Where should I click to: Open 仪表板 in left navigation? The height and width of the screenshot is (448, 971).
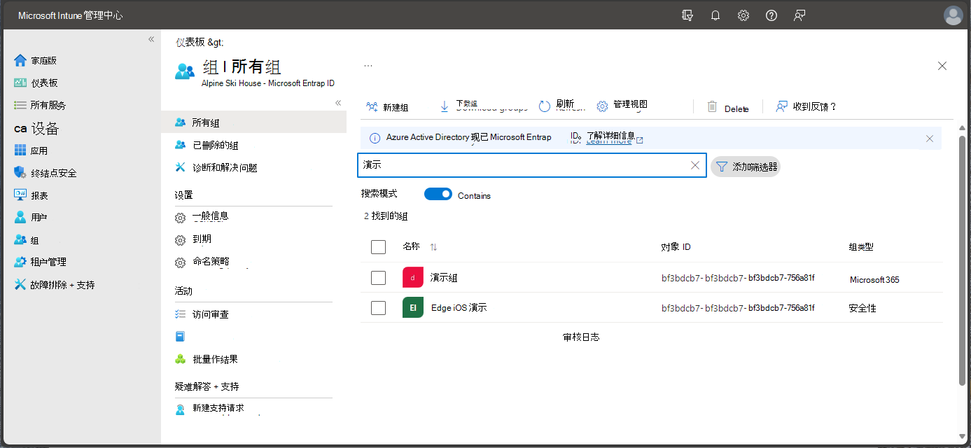pyautogui.click(x=36, y=83)
